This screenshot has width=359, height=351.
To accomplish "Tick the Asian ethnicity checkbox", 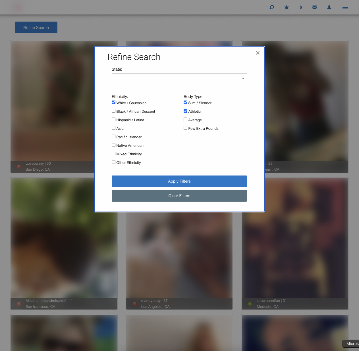I will coord(114,128).
